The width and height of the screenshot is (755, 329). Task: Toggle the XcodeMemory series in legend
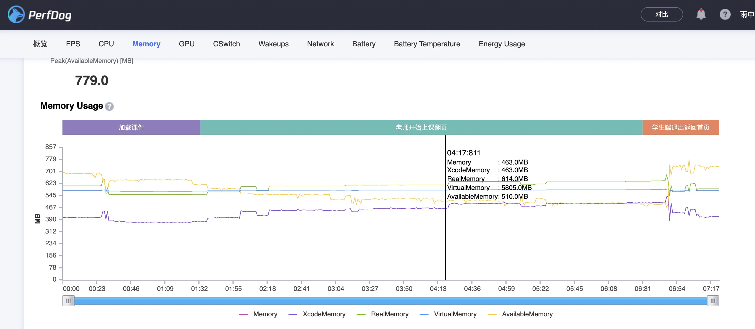coord(317,314)
